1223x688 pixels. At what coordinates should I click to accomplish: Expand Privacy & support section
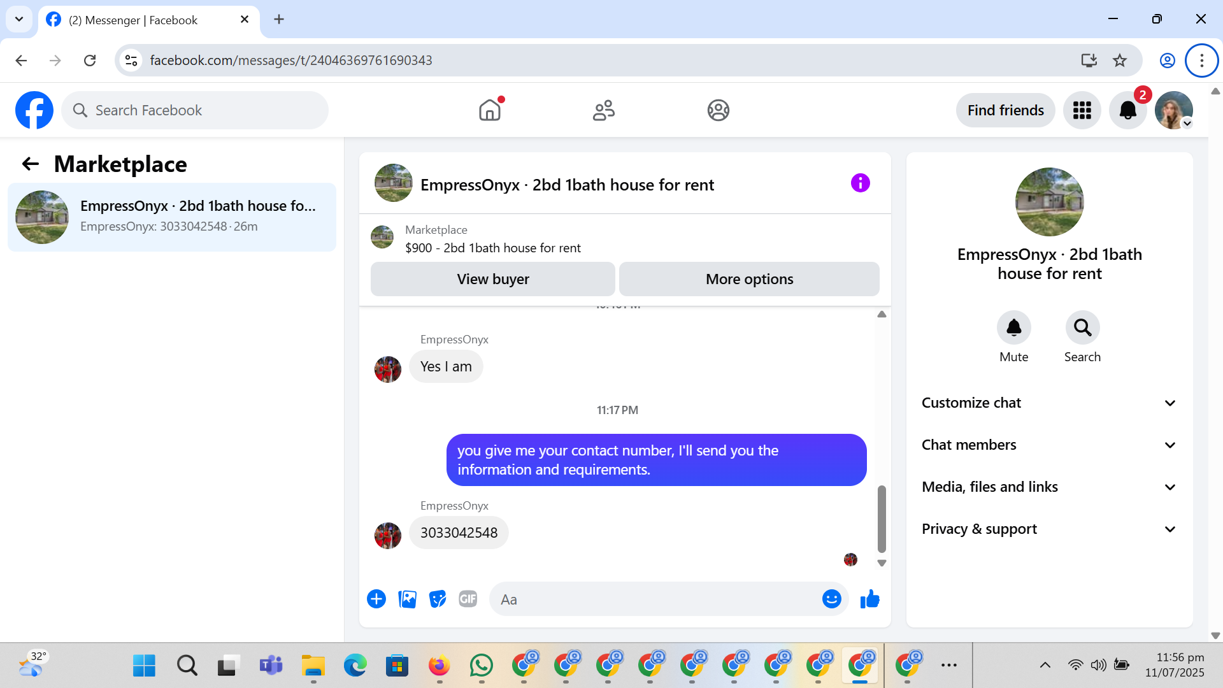pyautogui.click(x=1049, y=529)
